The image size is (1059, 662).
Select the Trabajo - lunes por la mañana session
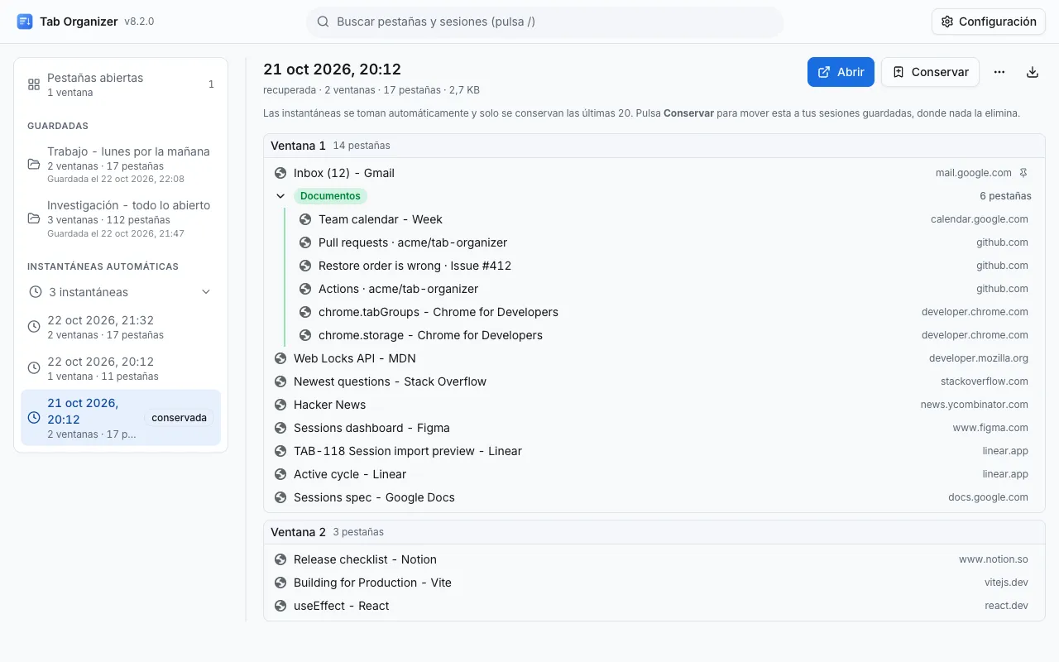pos(121,165)
